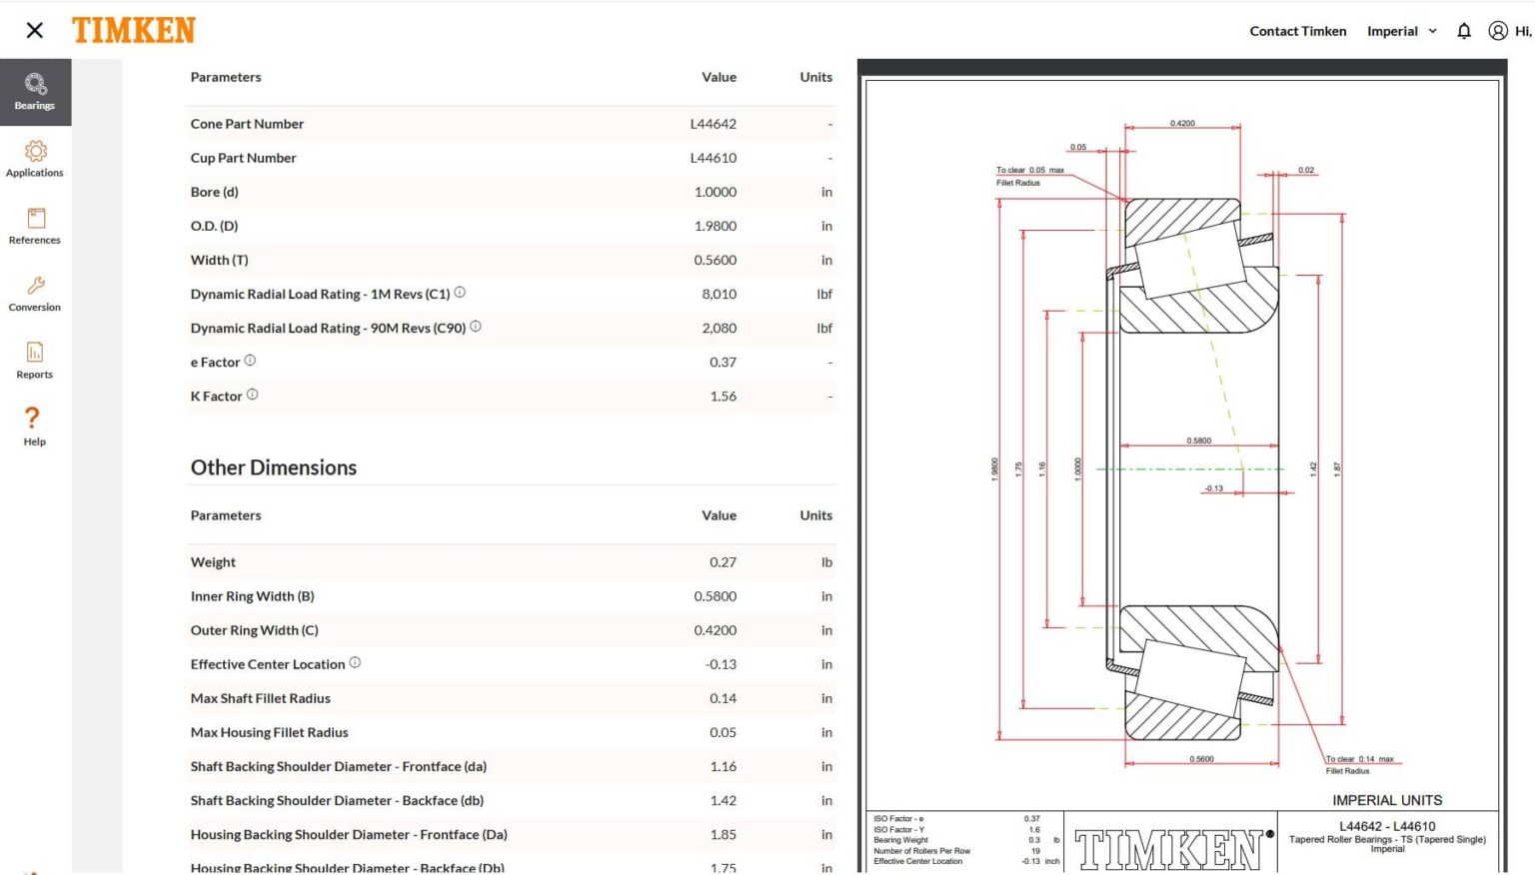Click info icon beside Dynamic Radial Load Rating 1M Revs
The width and height of the screenshot is (1535, 875).
pyautogui.click(x=460, y=291)
